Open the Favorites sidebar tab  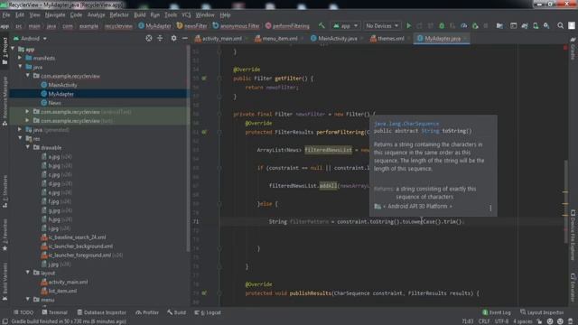coord(5,235)
